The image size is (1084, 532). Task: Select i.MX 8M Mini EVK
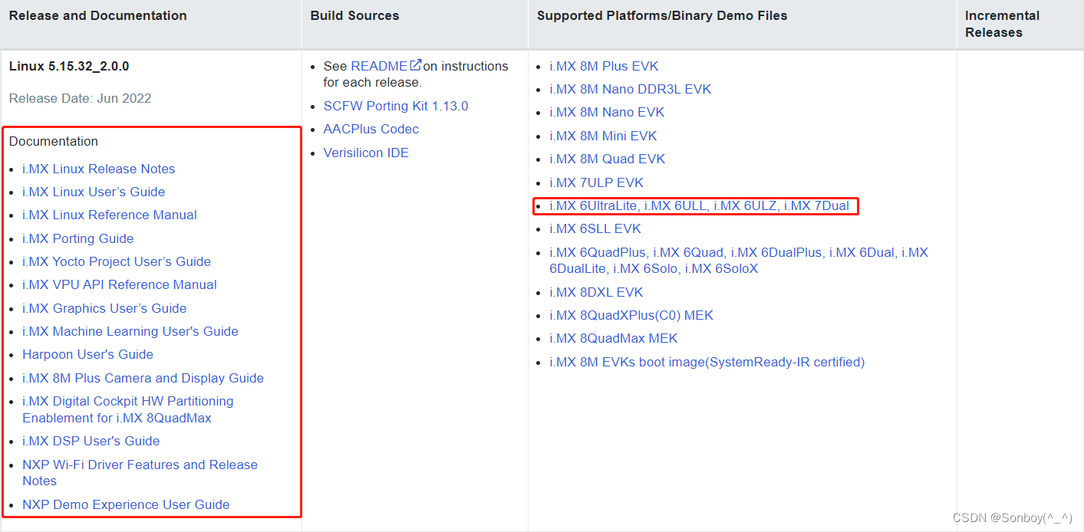(x=603, y=136)
